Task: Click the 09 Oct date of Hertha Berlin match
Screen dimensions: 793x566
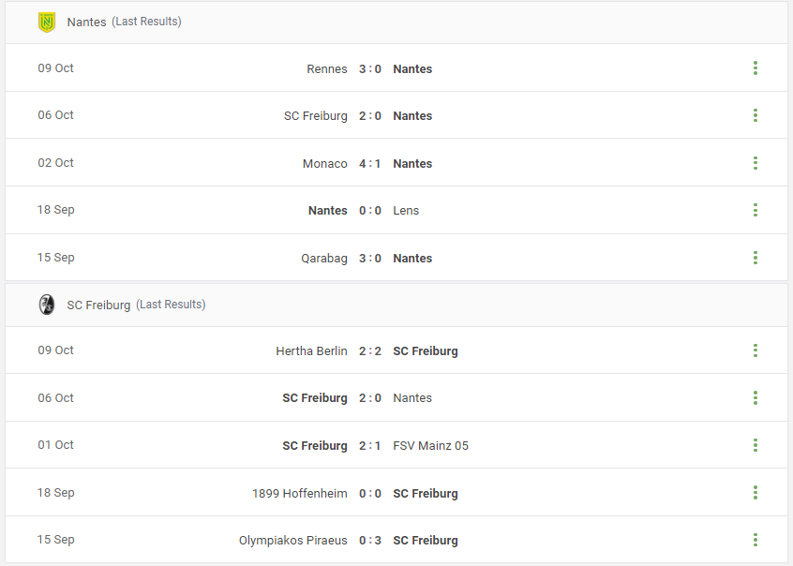Action: 55,350
